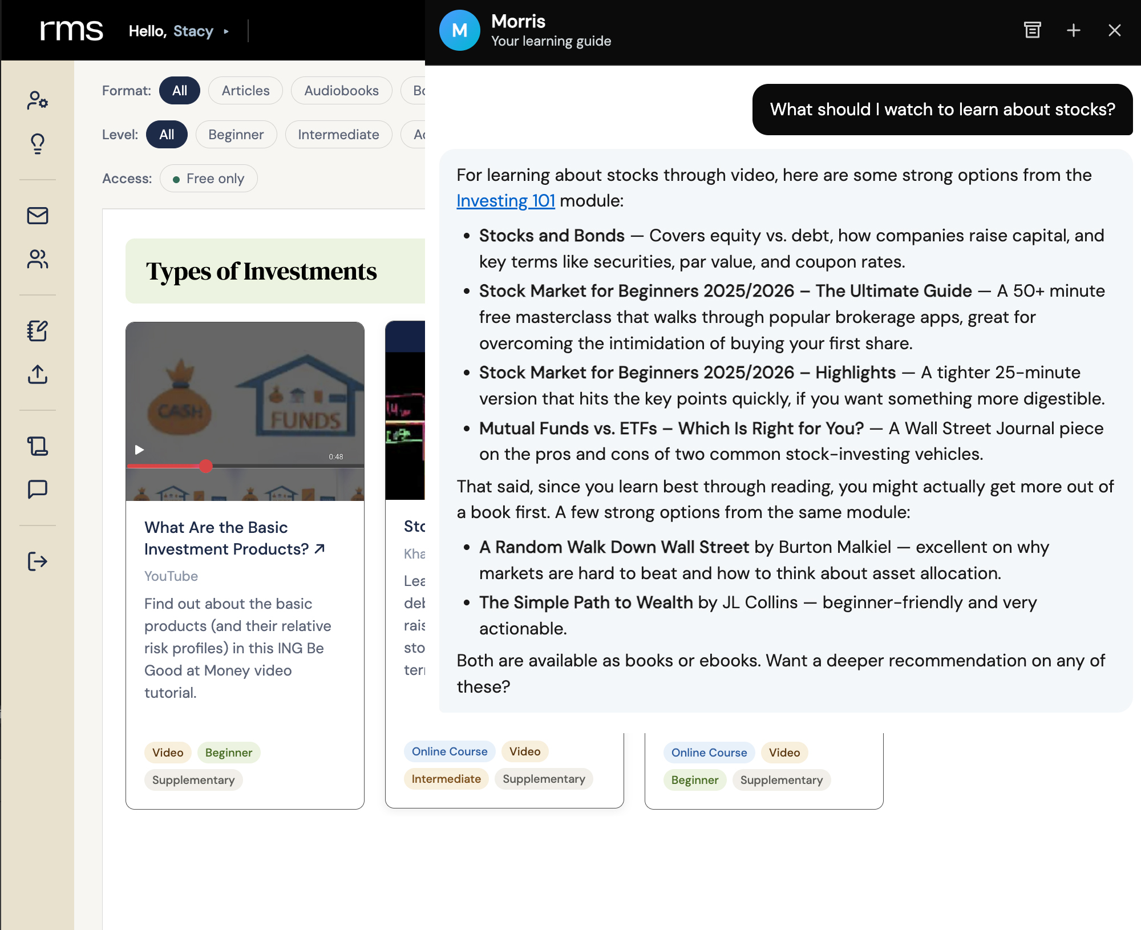Open the chat bubble icon in sidebar

point(38,490)
